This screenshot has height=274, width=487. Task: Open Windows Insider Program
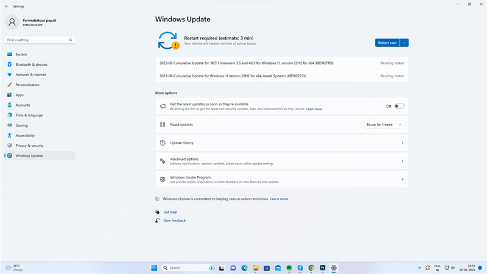pos(282,180)
